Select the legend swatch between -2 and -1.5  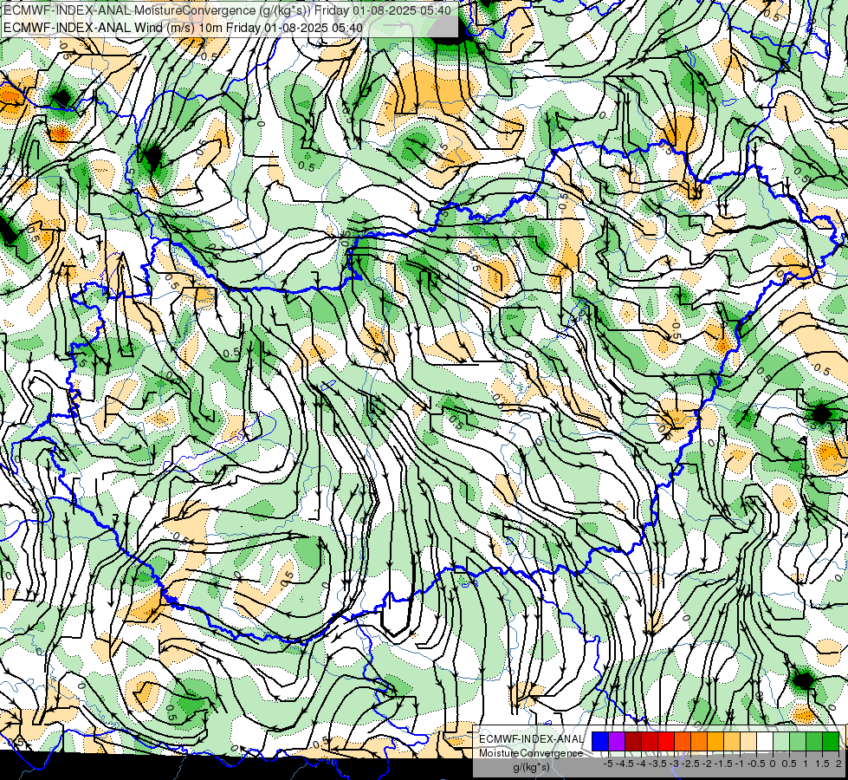coord(715,741)
